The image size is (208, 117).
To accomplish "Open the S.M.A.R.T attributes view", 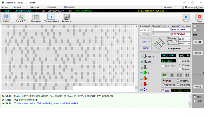I will click(x=21, y=18).
